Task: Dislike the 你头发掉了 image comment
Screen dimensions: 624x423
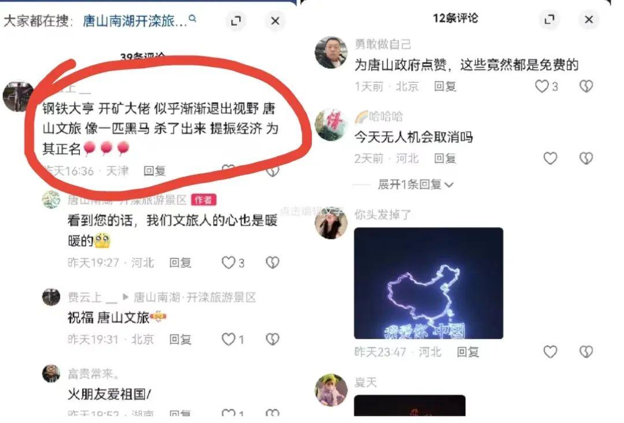Action: tap(586, 352)
